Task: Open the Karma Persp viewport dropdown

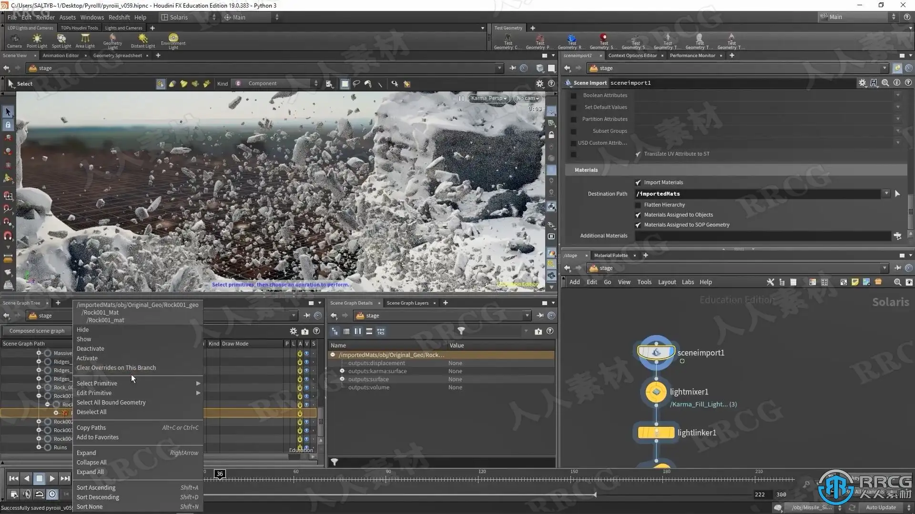Action: (x=488, y=99)
